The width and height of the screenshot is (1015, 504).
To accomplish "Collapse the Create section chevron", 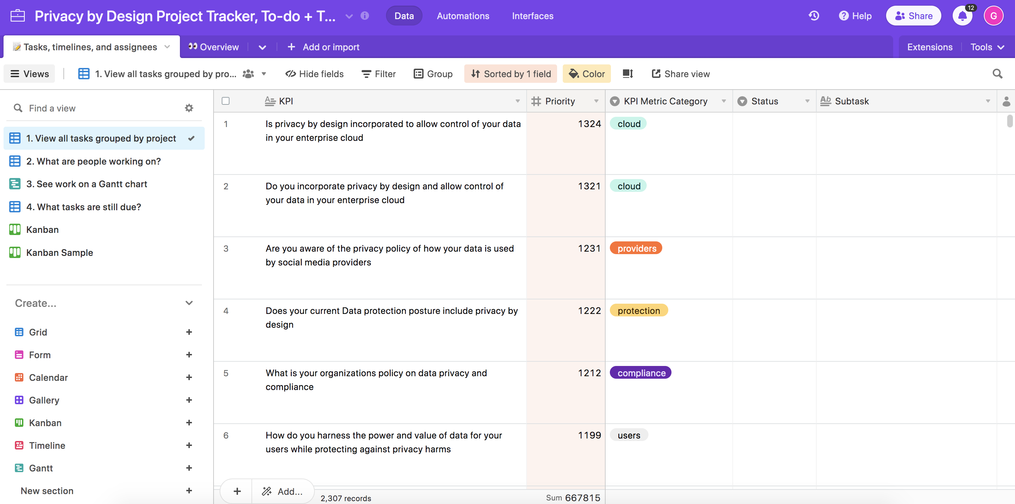I will click(x=189, y=303).
